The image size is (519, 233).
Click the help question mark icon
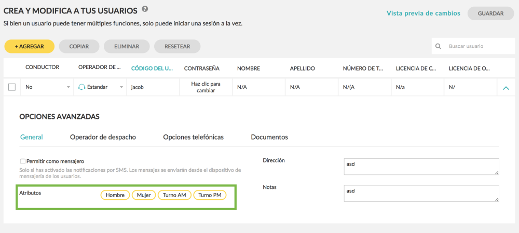coord(145,9)
